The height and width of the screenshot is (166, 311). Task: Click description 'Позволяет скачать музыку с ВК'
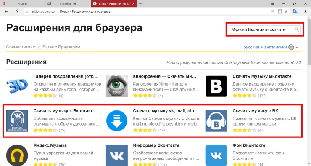tap(264, 118)
